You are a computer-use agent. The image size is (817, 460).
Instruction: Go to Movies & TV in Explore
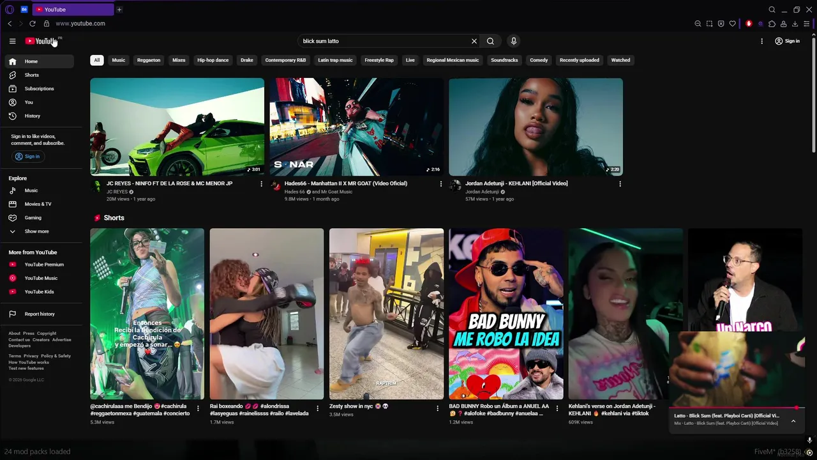pyautogui.click(x=40, y=204)
